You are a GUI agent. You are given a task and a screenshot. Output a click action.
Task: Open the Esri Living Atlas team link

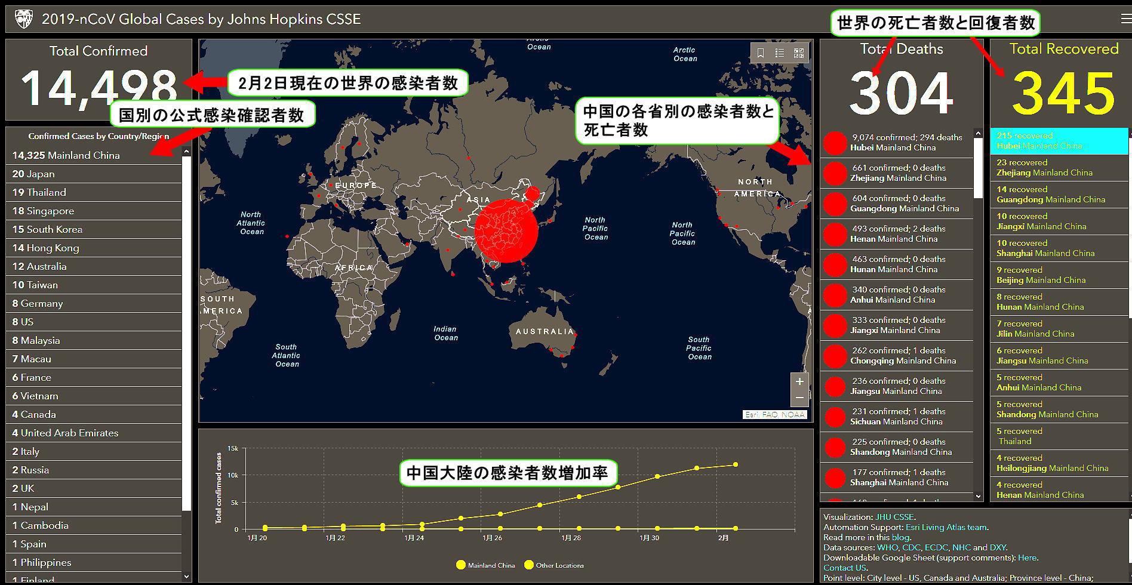click(946, 527)
